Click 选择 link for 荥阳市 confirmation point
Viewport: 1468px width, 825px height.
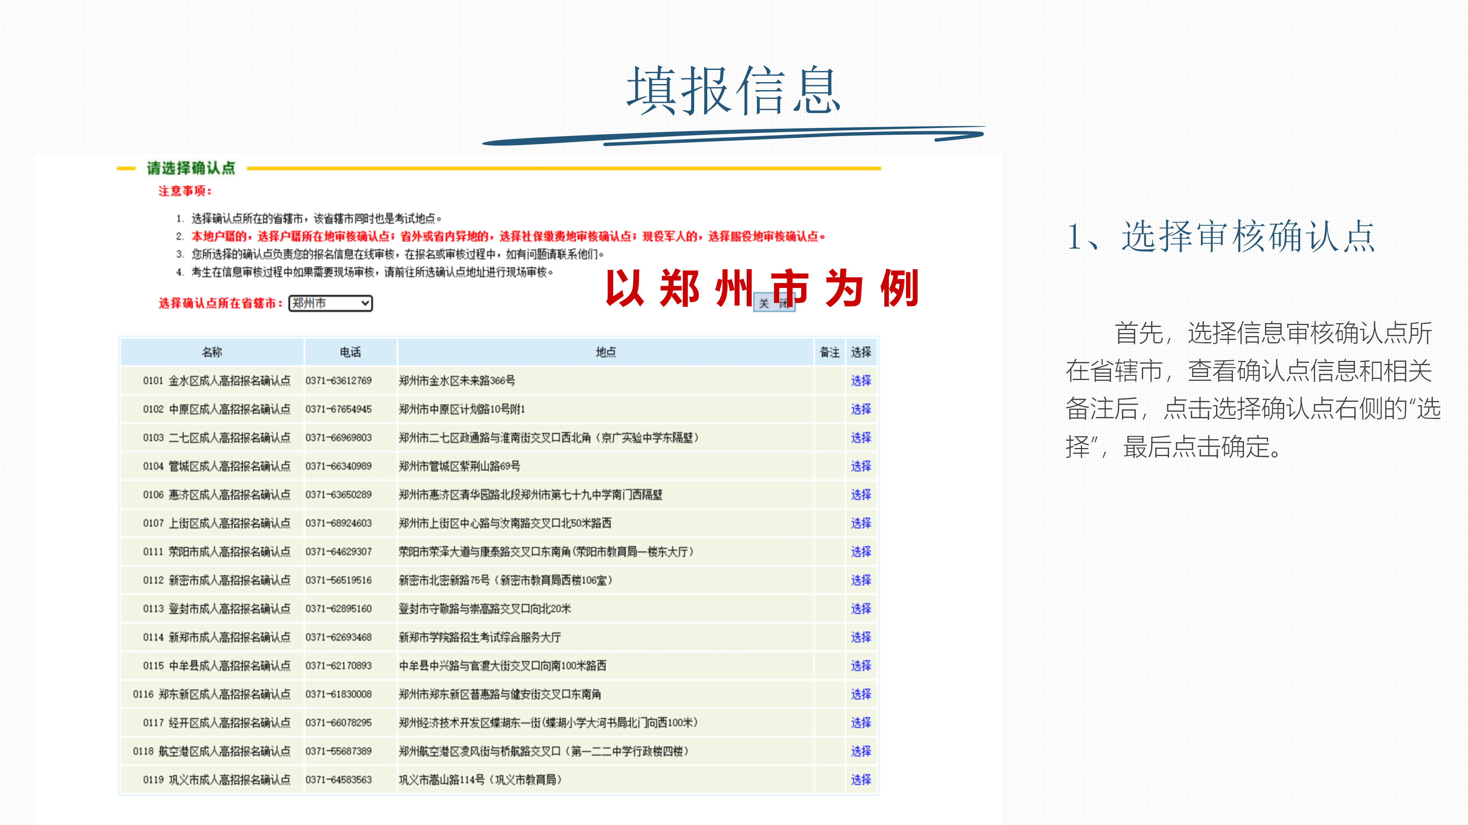[861, 551]
